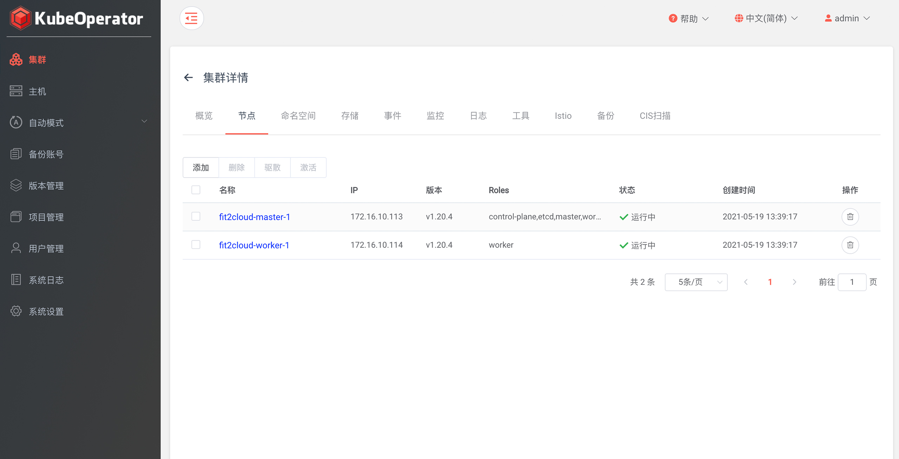
Task: Check the fit2cloud-worker-1 row checkbox
Action: (196, 244)
